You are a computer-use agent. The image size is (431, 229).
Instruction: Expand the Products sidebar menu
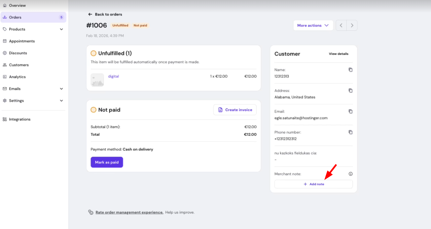(61, 29)
